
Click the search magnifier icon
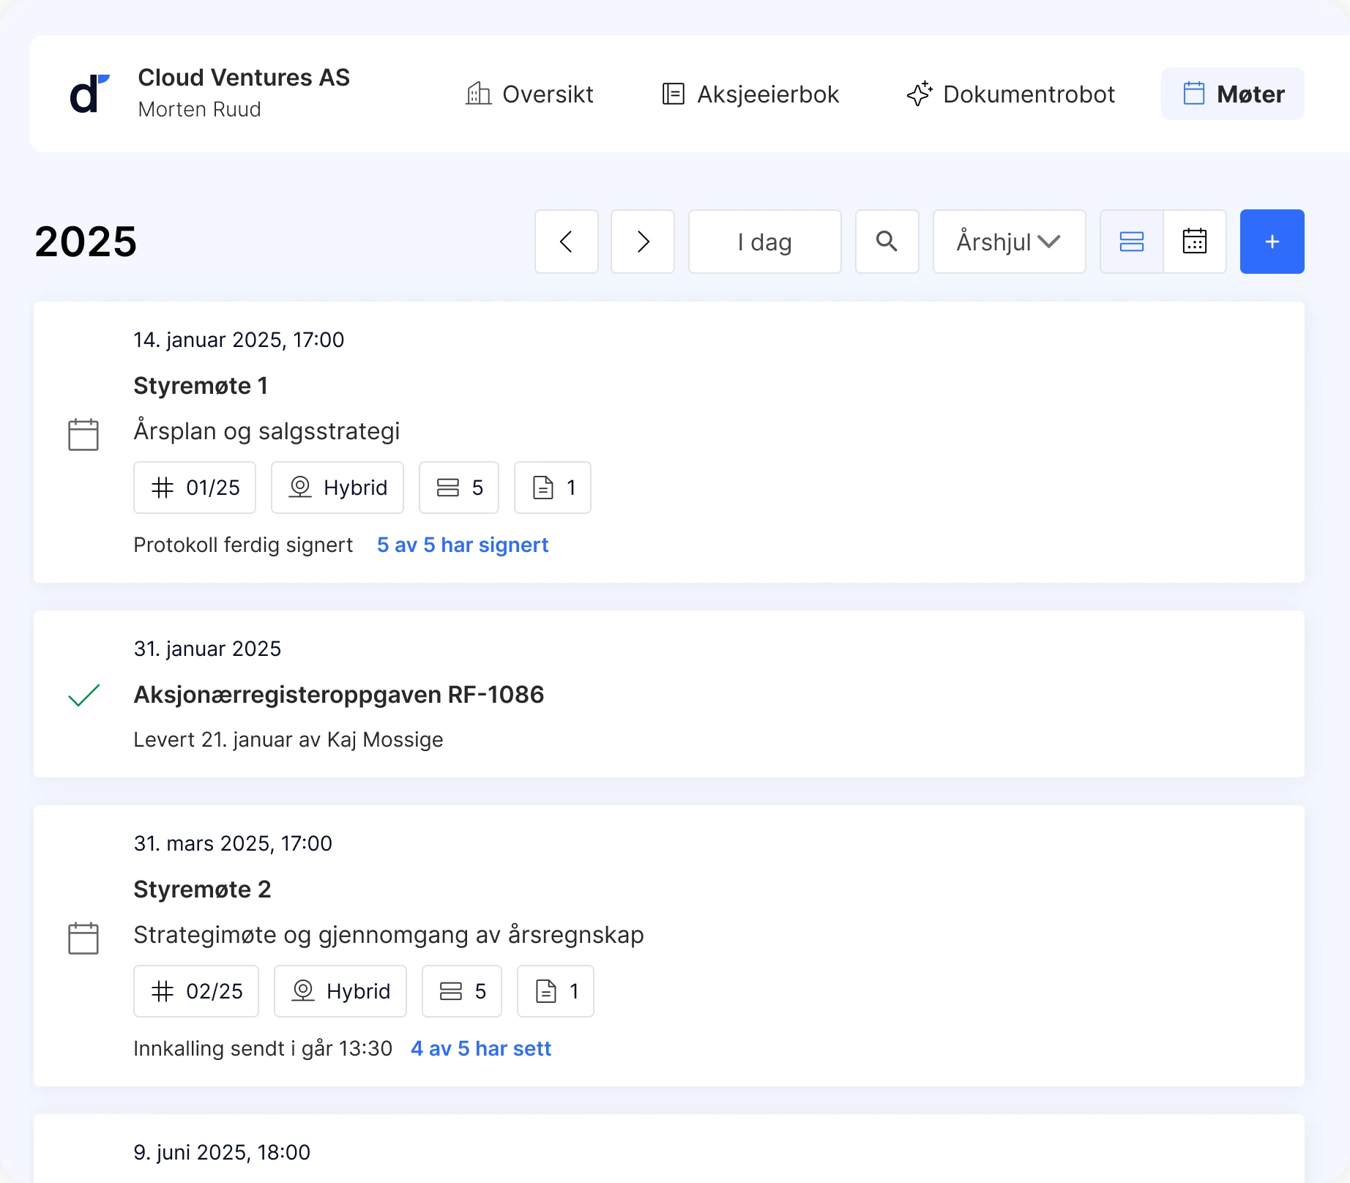pos(887,242)
